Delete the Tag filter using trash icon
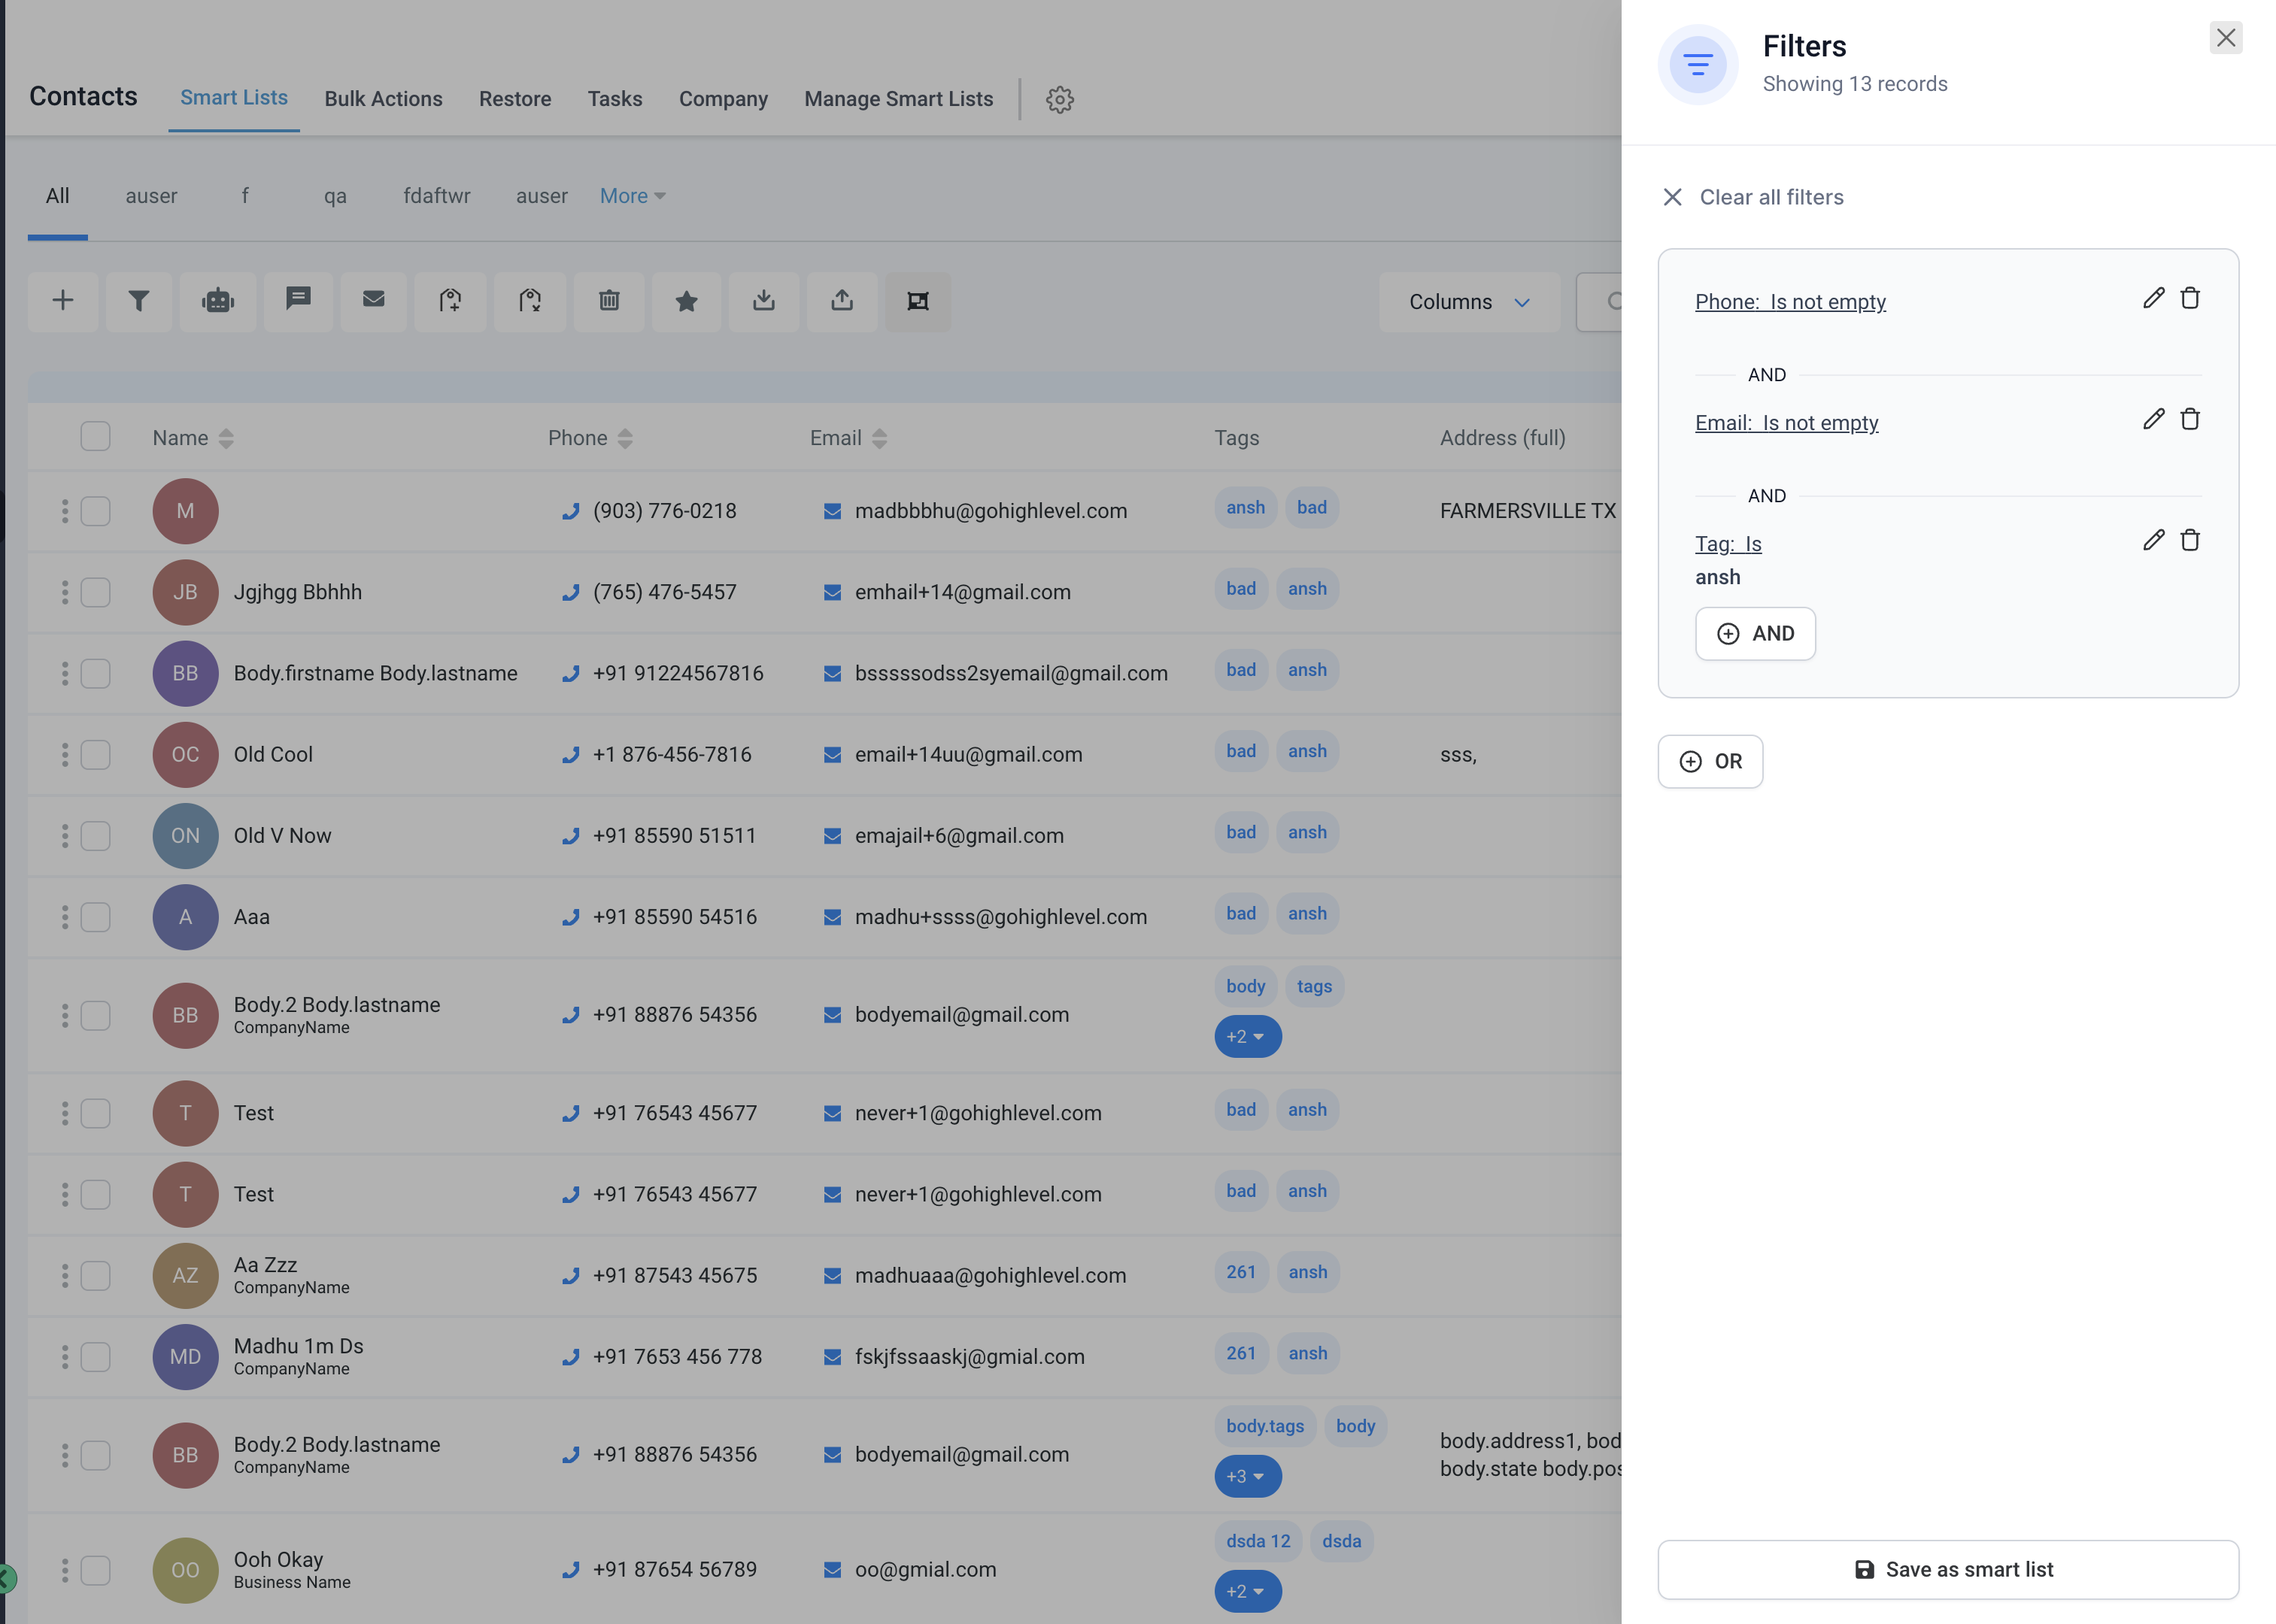This screenshot has width=2276, height=1624. click(2190, 541)
